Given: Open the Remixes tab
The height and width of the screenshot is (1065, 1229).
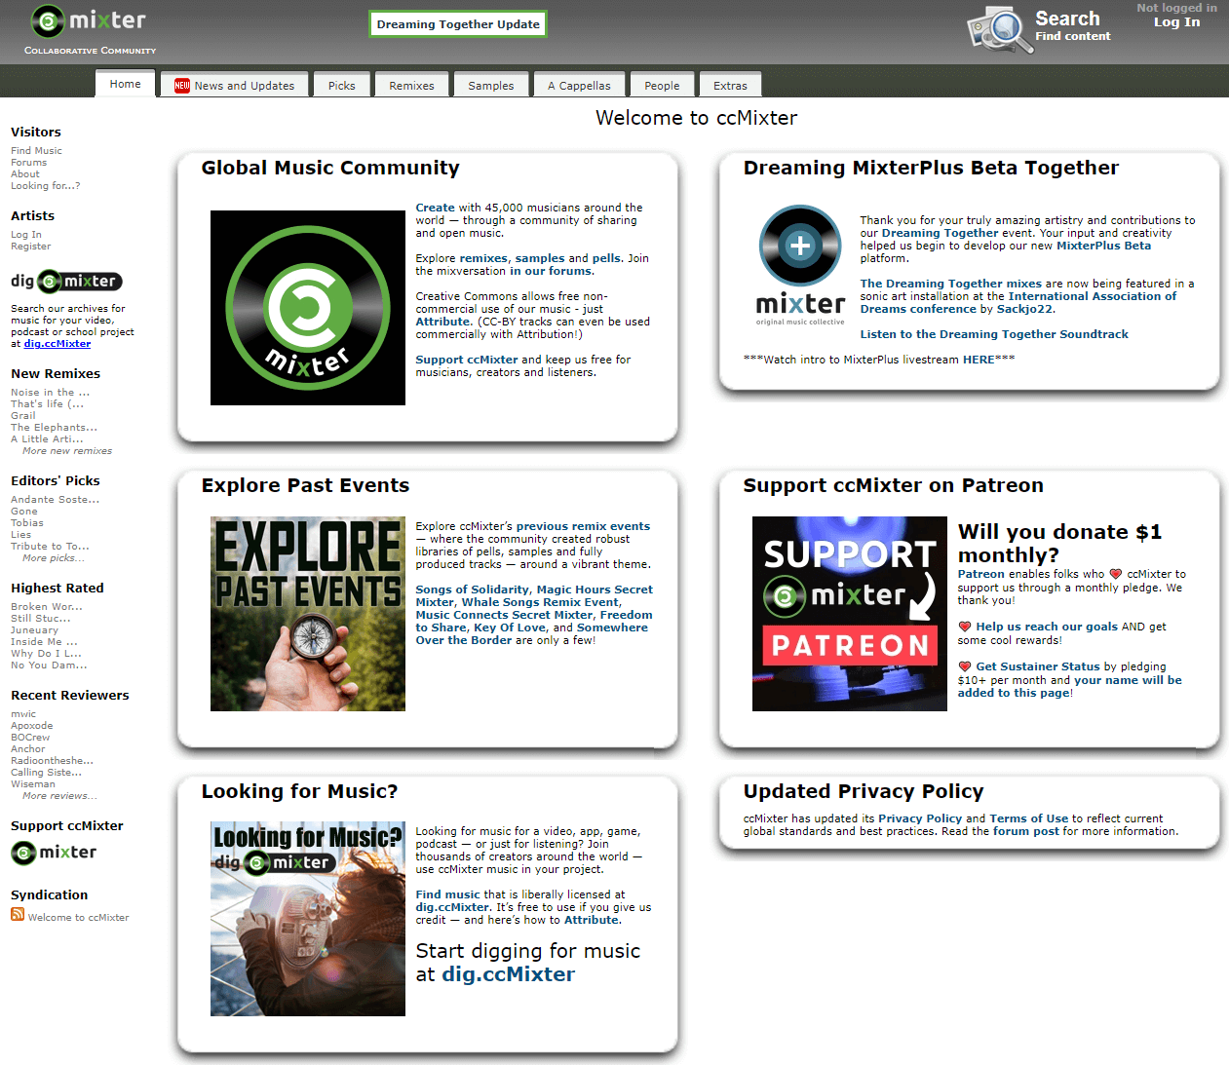Looking at the screenshot, I should click(x=411, y=86).
